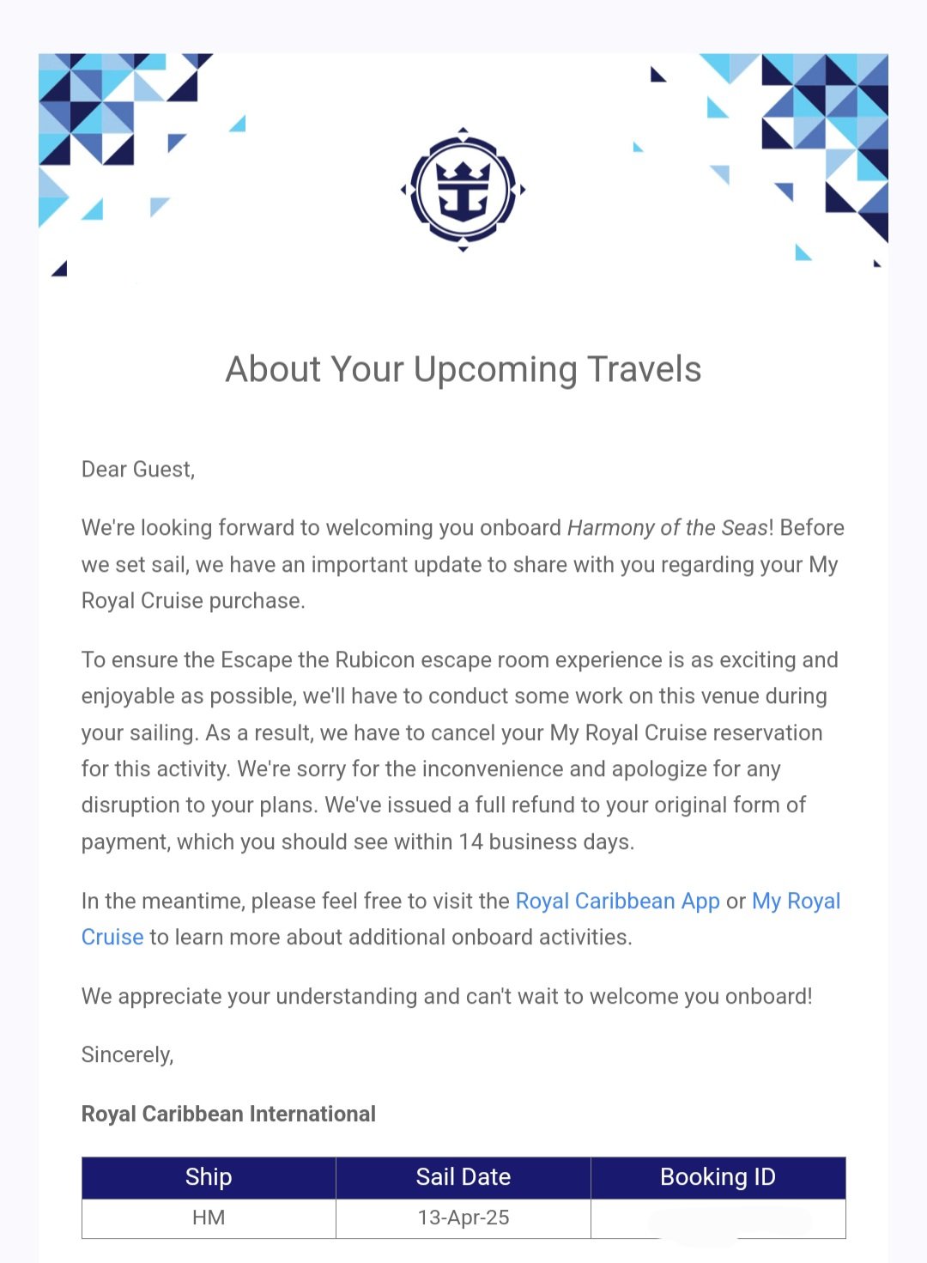Viewport: 927px width, 1263px height.
Task: Select the Sail Date column header
Action: point(463,1177)
